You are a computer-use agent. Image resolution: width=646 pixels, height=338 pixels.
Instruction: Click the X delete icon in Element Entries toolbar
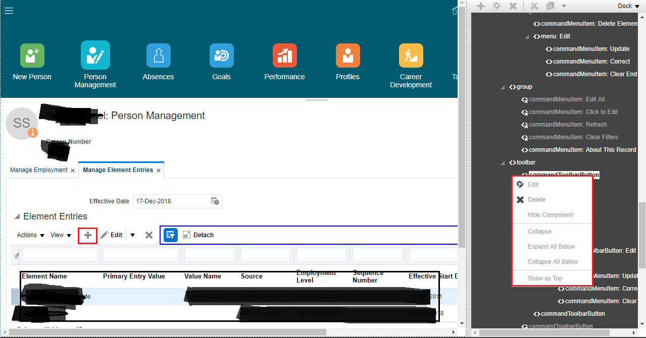[149, 235]
